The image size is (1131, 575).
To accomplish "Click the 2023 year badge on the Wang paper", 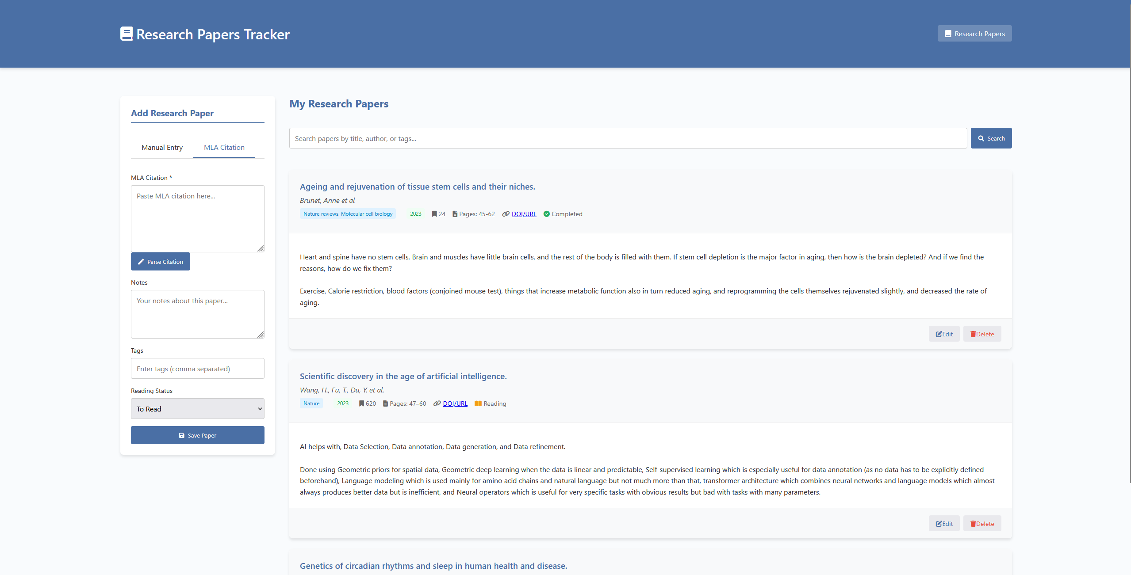I will 343,404.
